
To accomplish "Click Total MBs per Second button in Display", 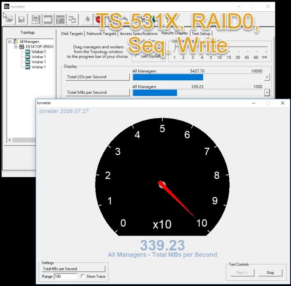I will click(x=98, y=93).
